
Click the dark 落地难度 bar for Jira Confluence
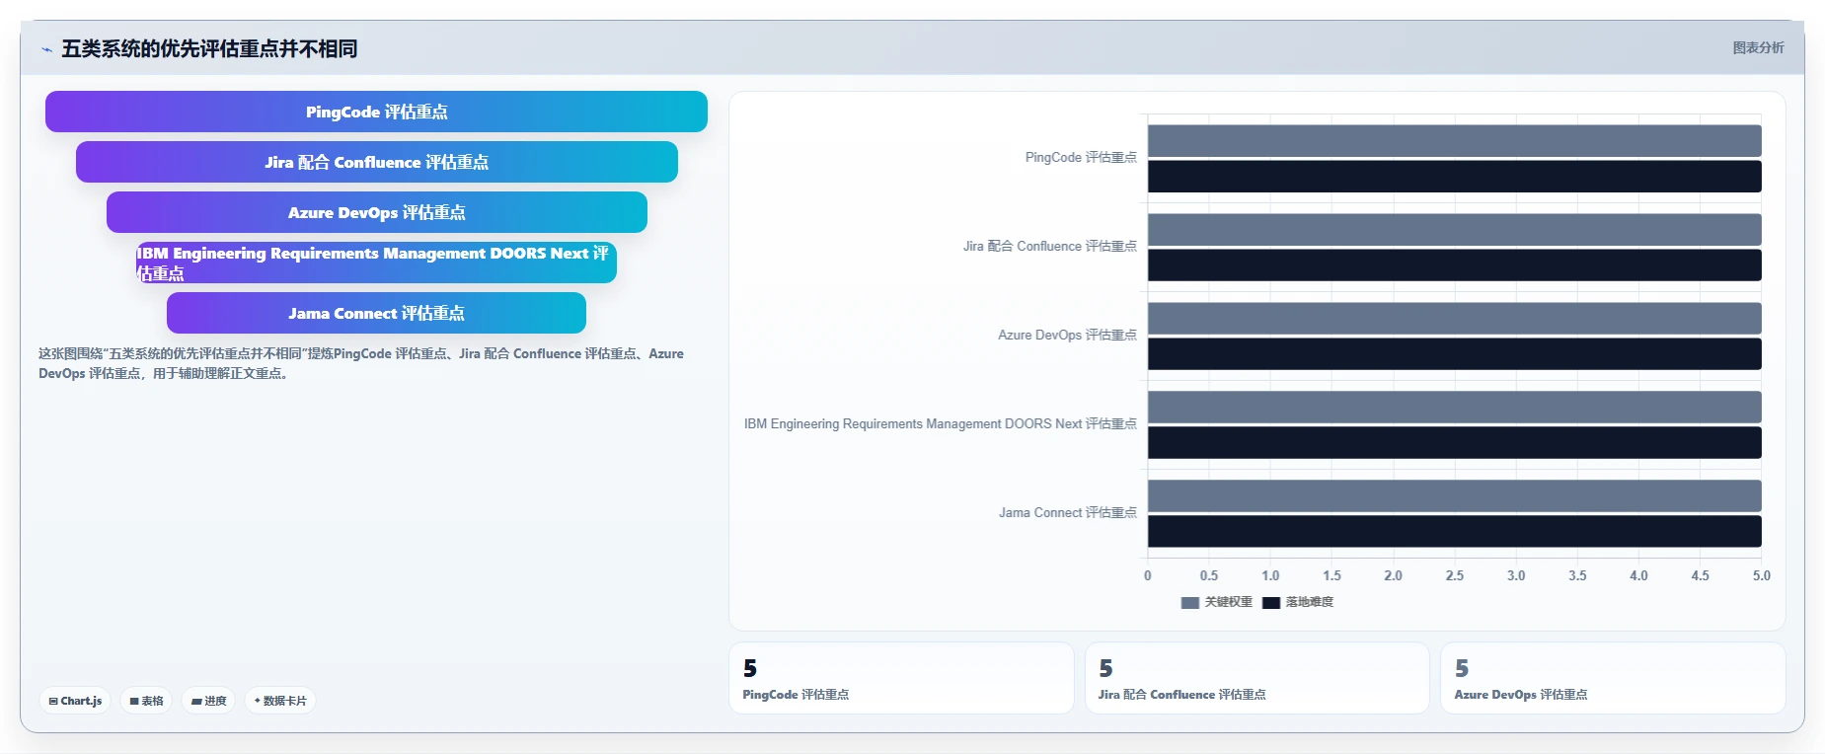(x=1454, y=265)
